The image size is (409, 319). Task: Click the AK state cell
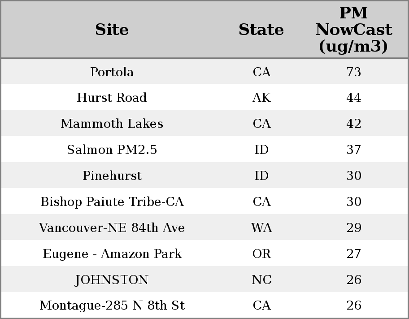(x=261, y=98)
